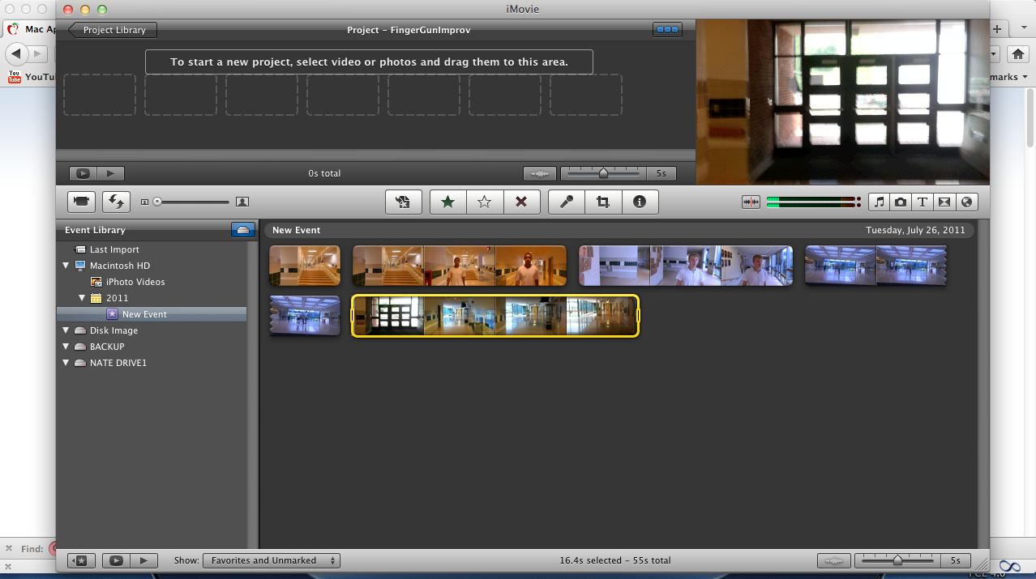
Task: Open the Voiceover microphone tool
Action: click(x=567, y=202)
